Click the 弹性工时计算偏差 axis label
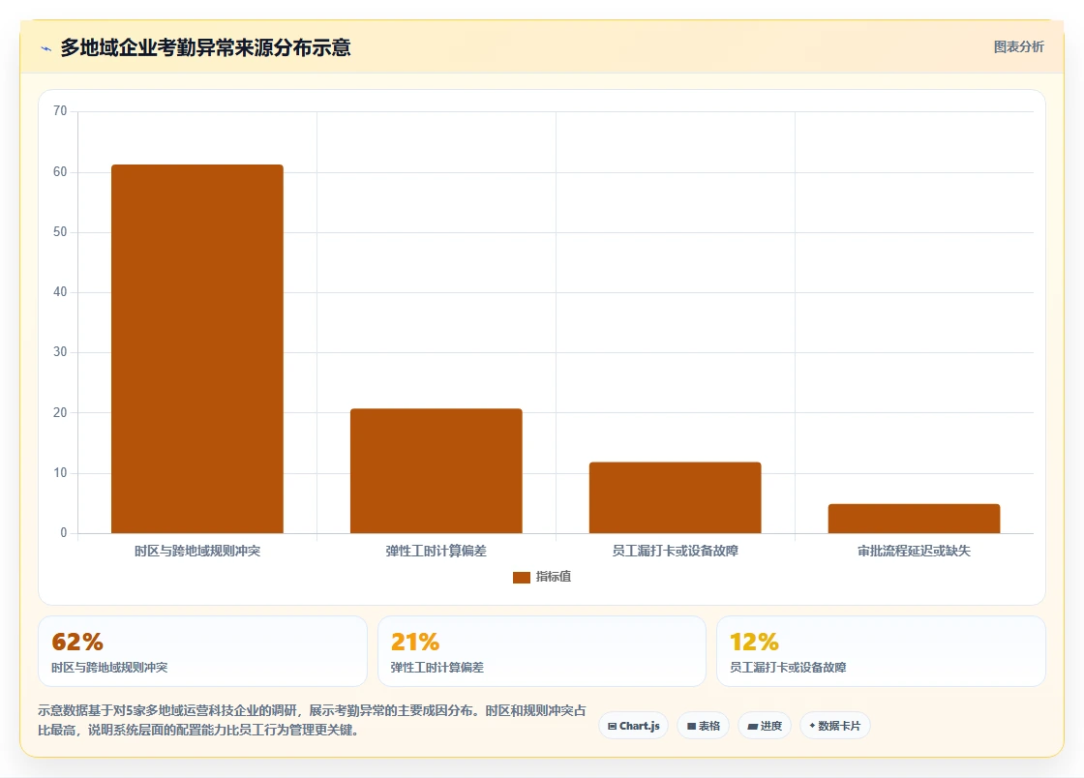Image resolution: width=1084 pixels, height=778 pixels. pyautogui.click(x=437, y=552)
